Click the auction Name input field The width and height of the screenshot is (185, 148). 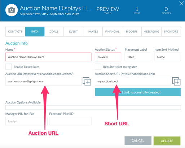coord(48,57)
